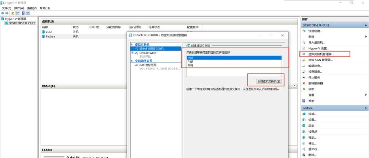
Task: Select MAC 地址范围 in the tree
Action: pyautogui.click(x=148, y=65)
